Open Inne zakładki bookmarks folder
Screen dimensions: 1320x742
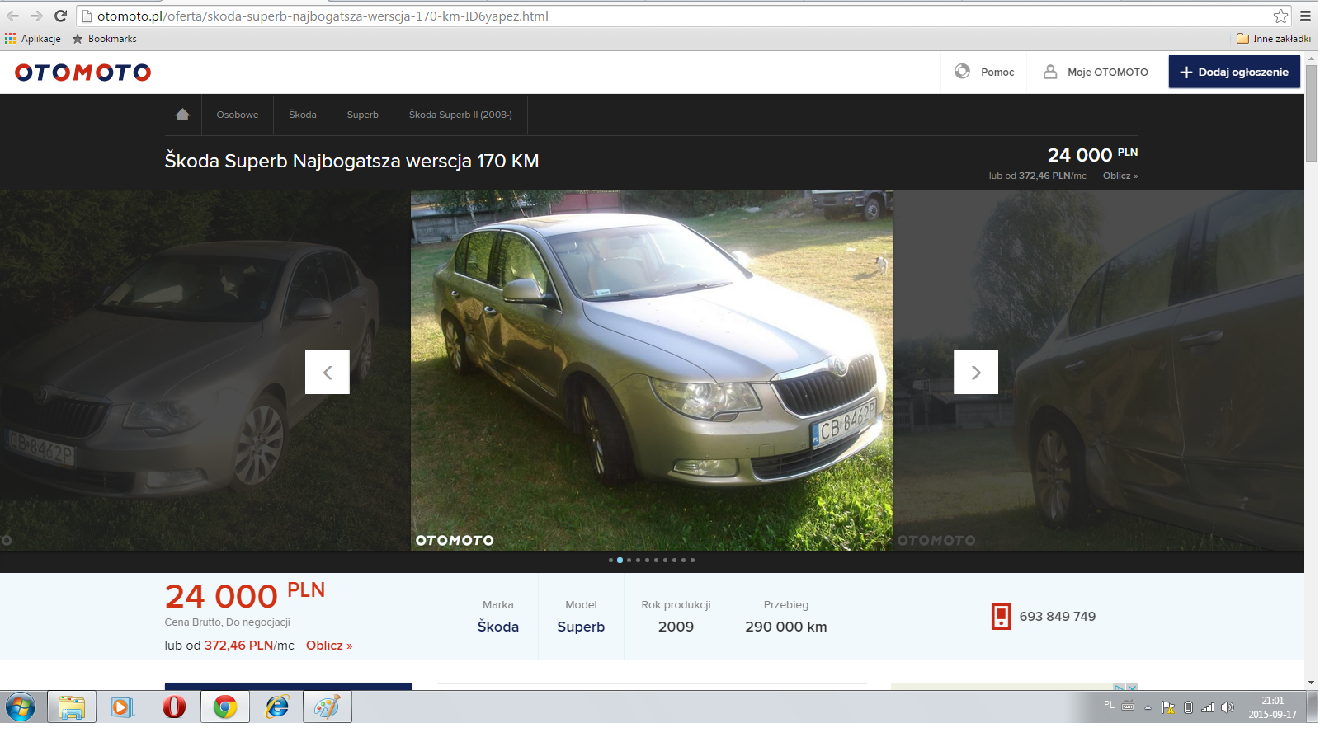pos(1274,39)
